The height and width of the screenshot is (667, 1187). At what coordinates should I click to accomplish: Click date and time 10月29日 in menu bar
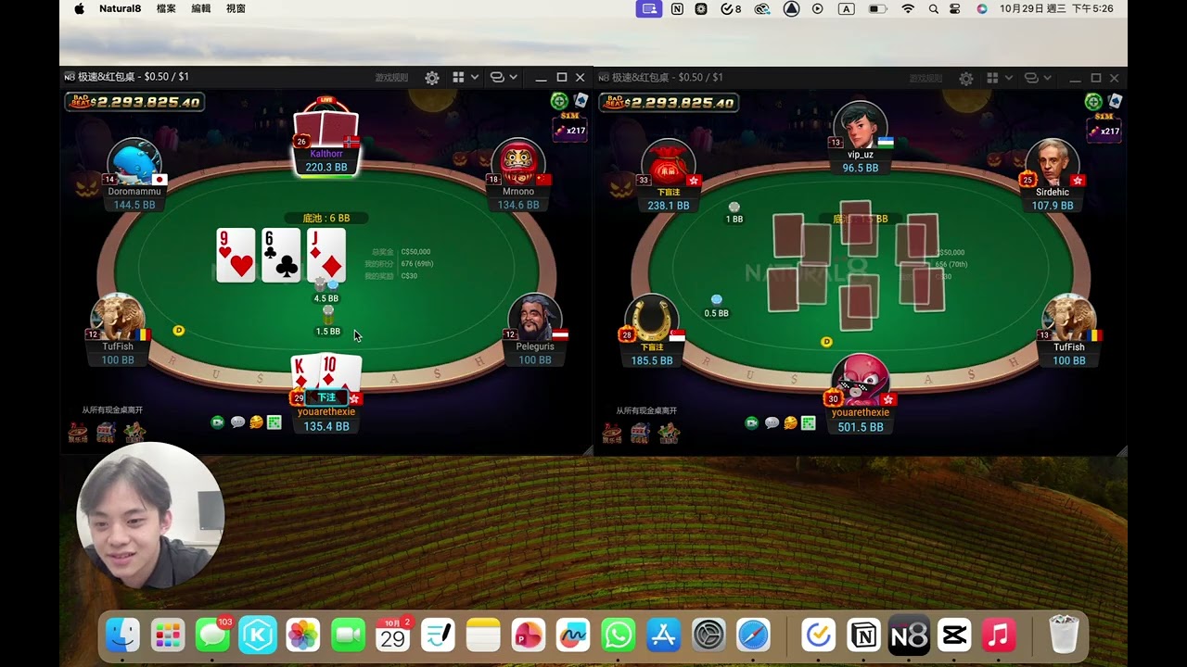click(x=1056, y=8)
